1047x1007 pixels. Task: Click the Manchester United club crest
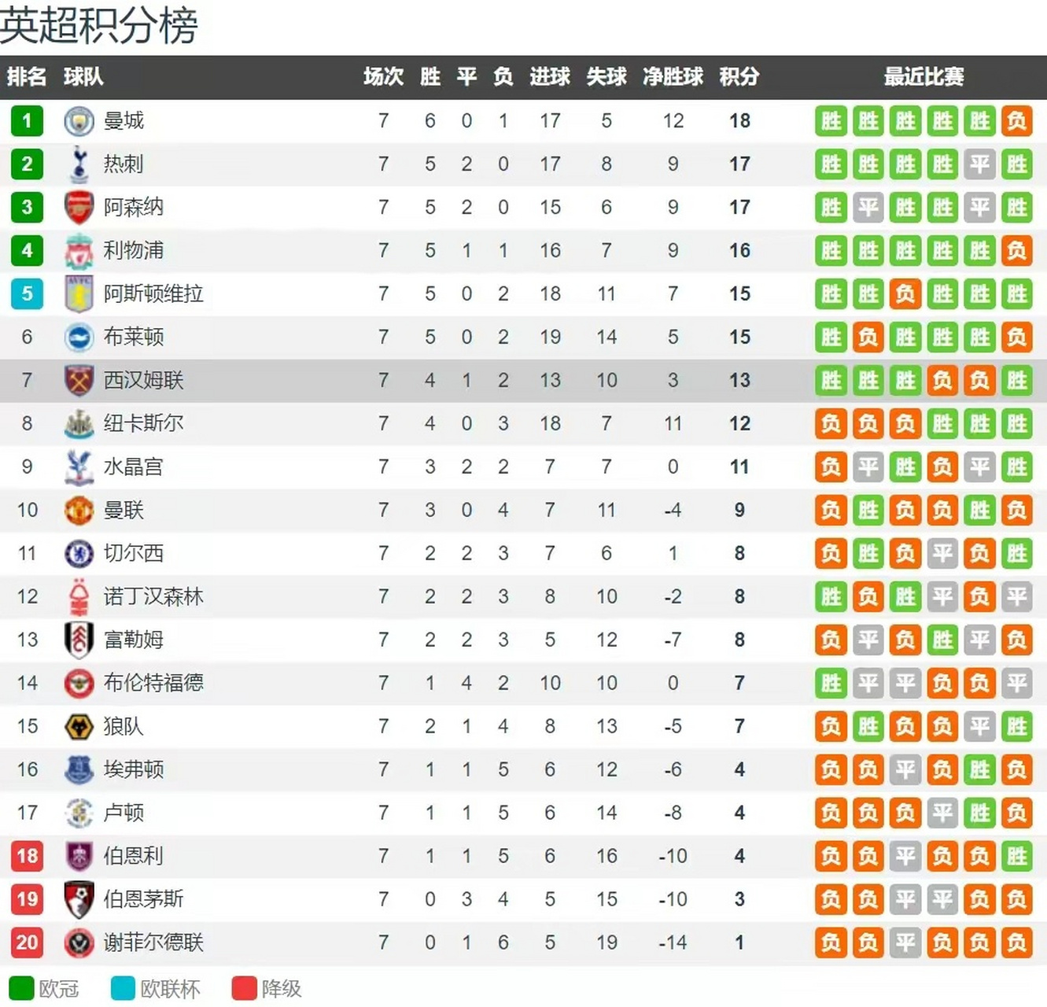pyautogui.click(x=79, y=511)
